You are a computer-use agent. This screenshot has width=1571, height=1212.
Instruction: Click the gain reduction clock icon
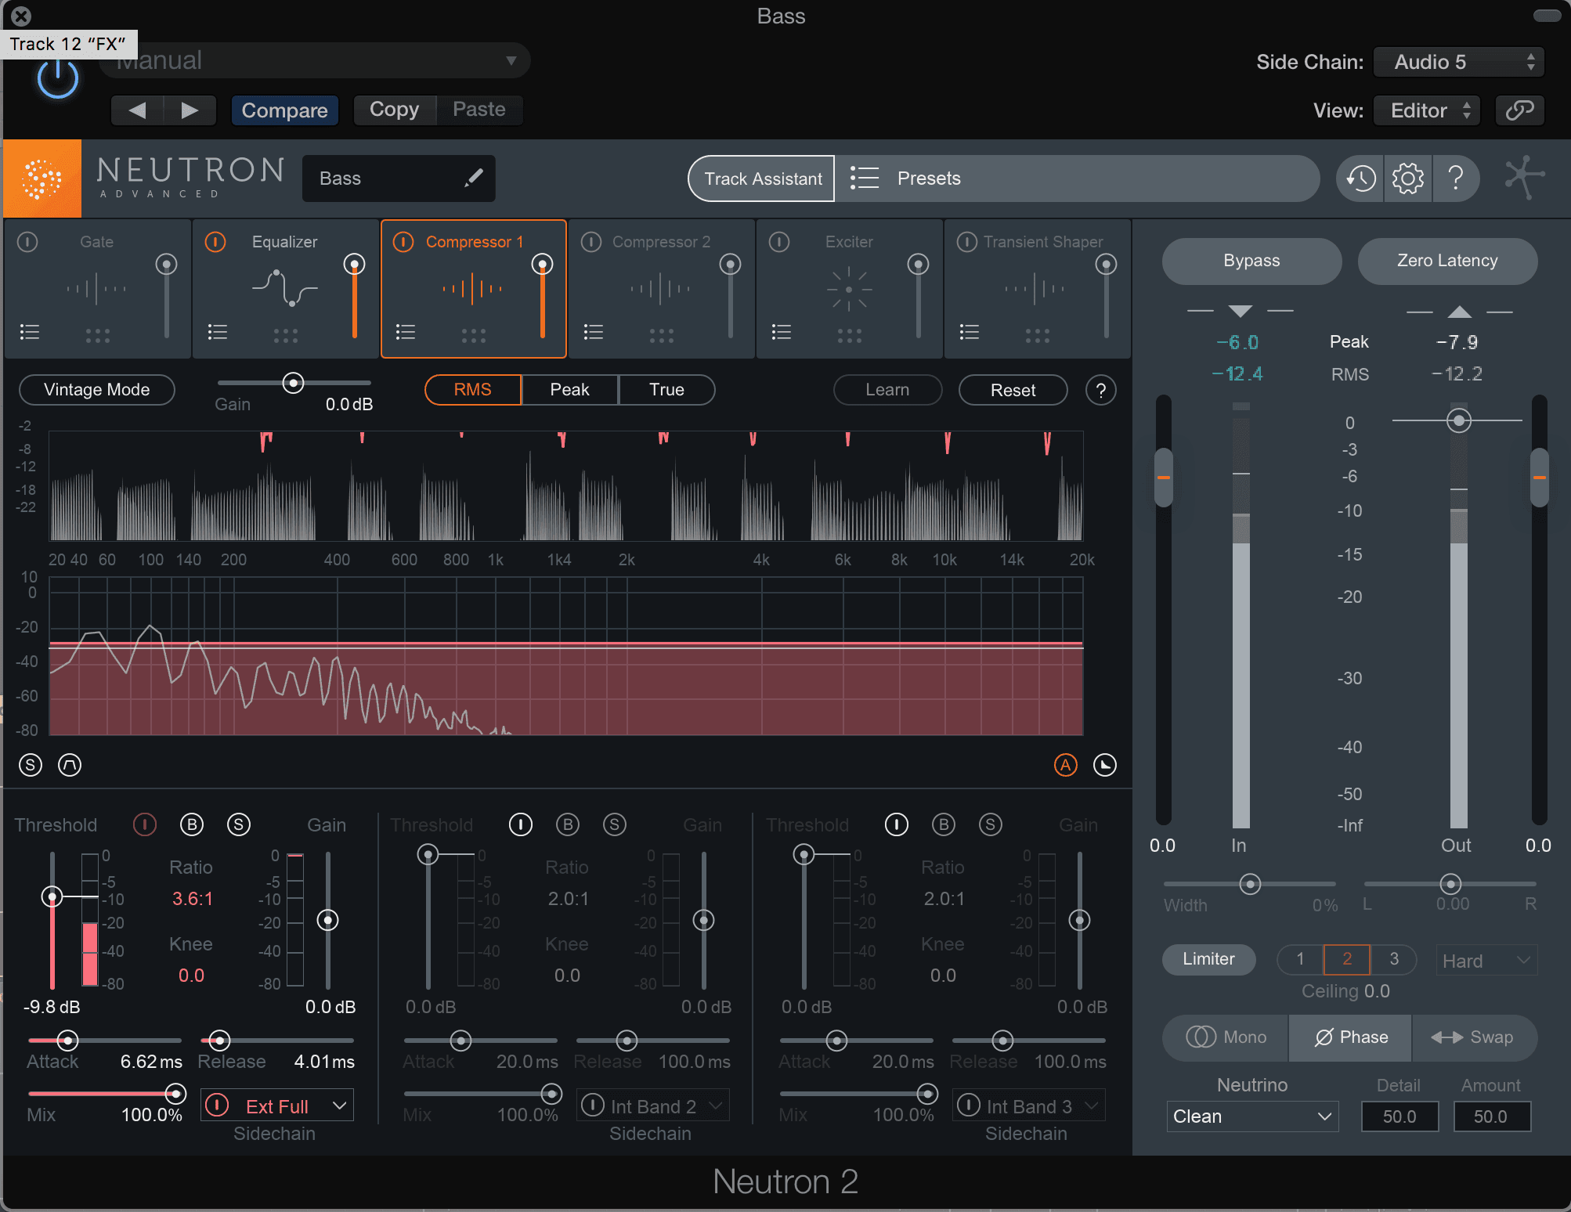[1104, 765]
